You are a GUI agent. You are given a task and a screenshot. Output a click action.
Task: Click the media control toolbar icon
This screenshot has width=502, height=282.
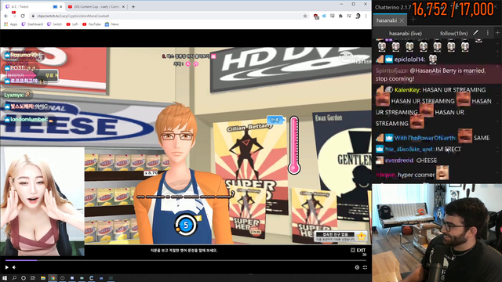click(349, 16)
